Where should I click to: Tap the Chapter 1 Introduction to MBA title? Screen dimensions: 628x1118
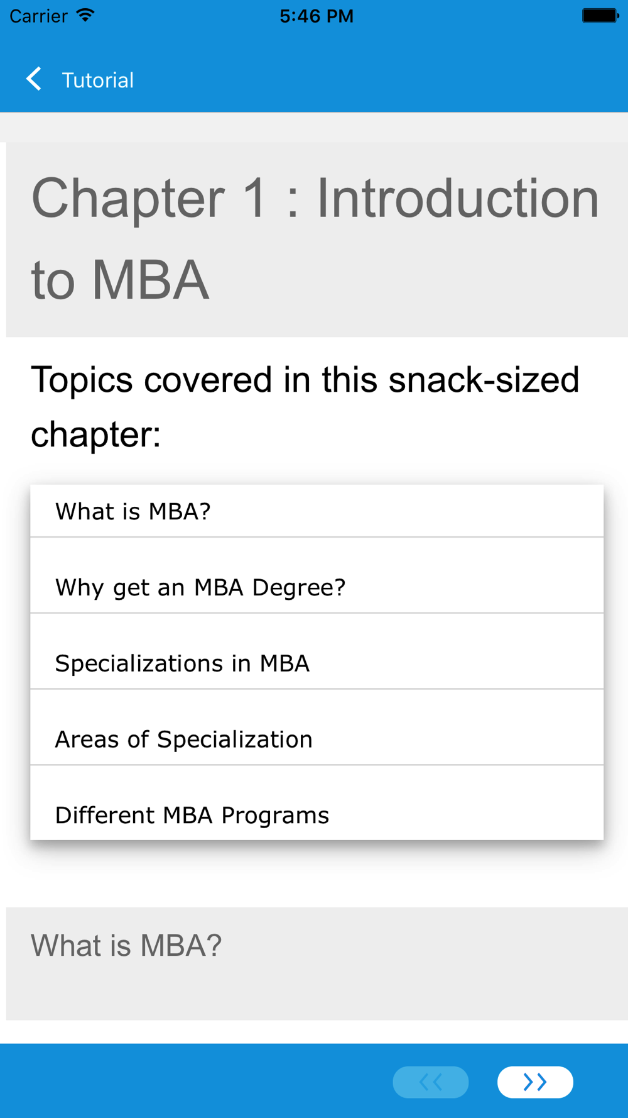click(315, 239)
